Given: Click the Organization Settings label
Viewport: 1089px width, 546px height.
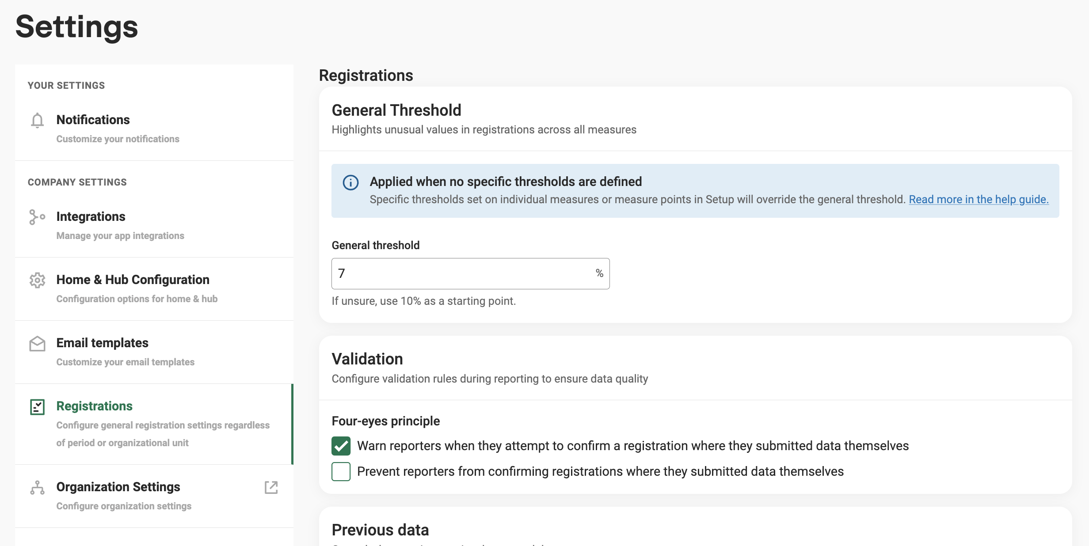Looking at the screenshot, I should [x=118, y=487].
